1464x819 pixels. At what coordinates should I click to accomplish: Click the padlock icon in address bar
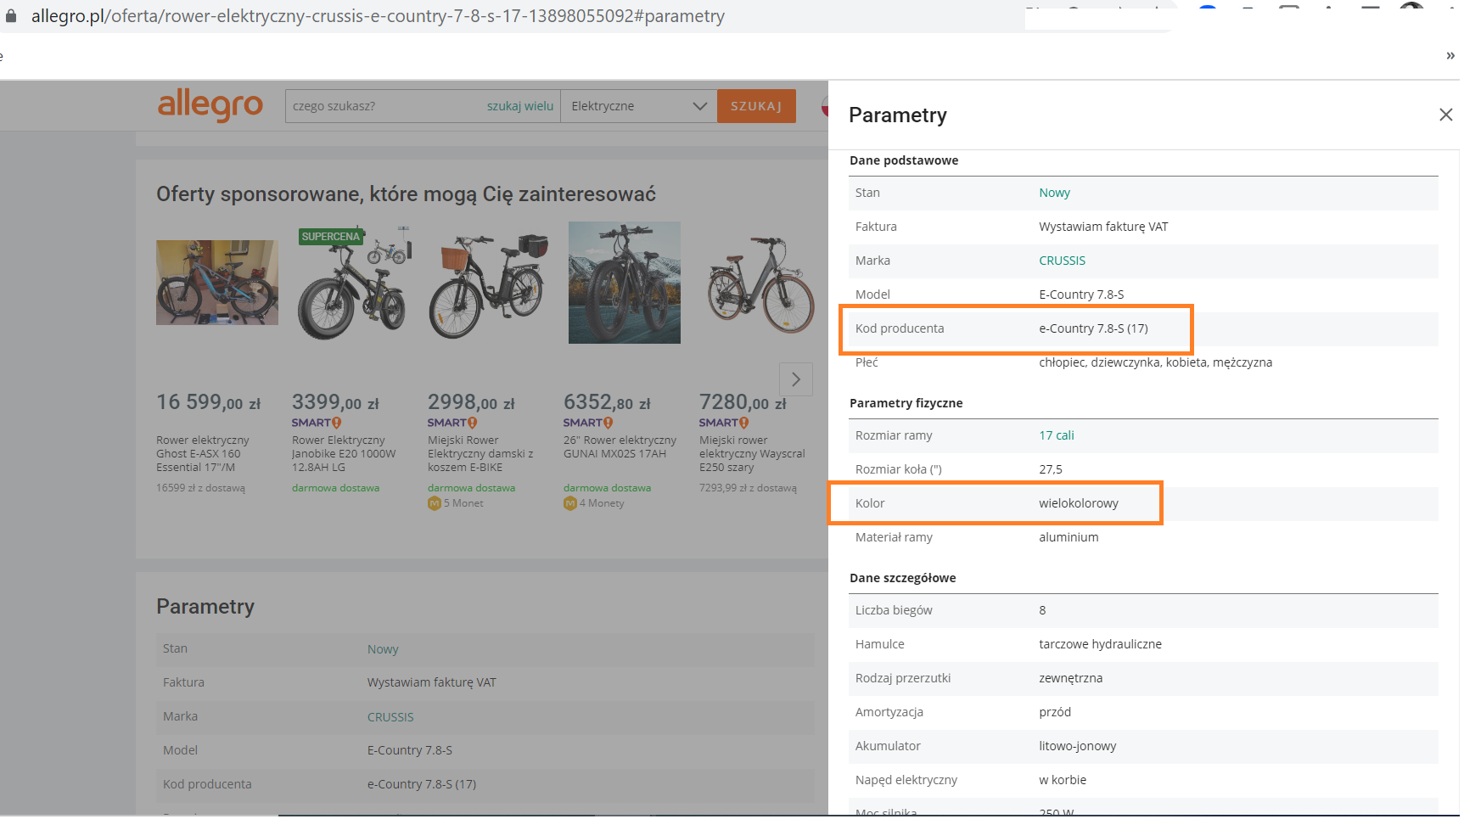click(x=11, y=16)
